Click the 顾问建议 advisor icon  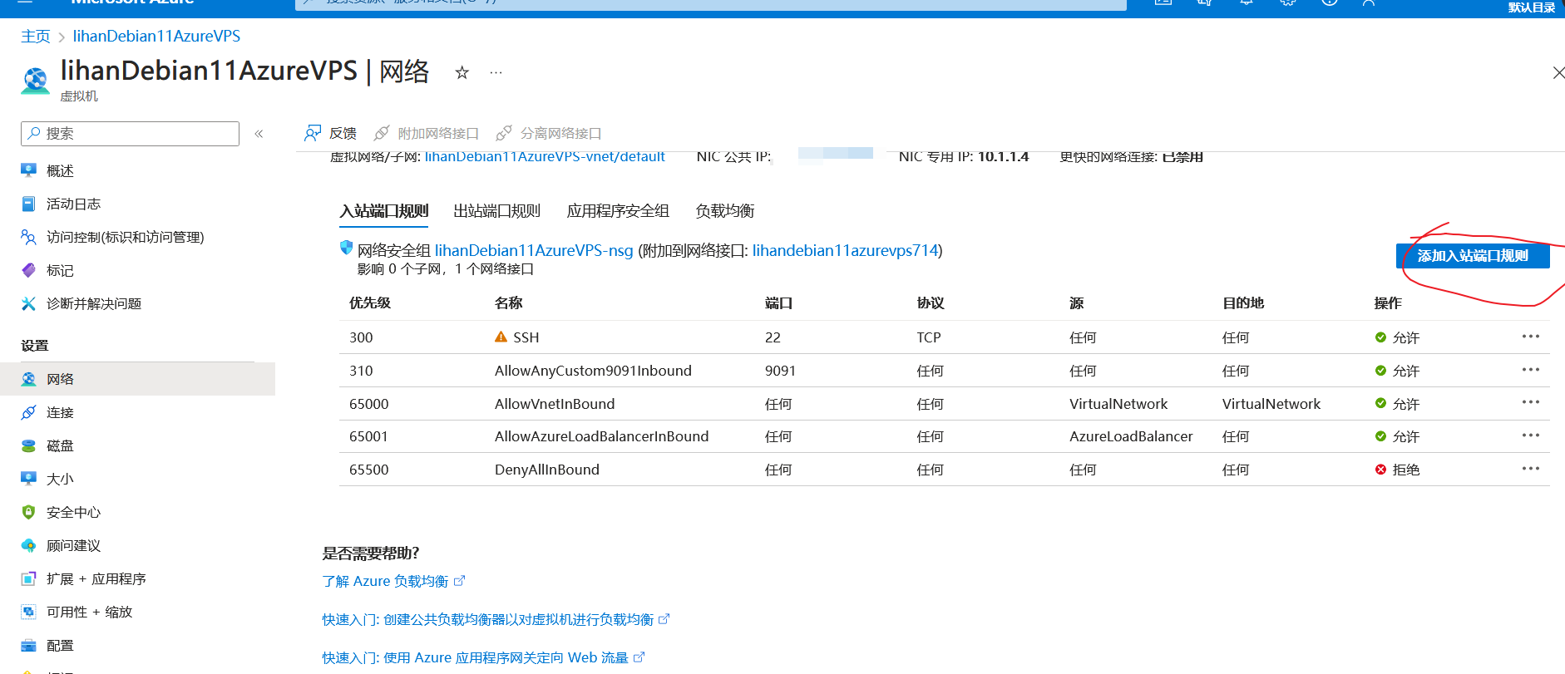[x=28, y=545]
